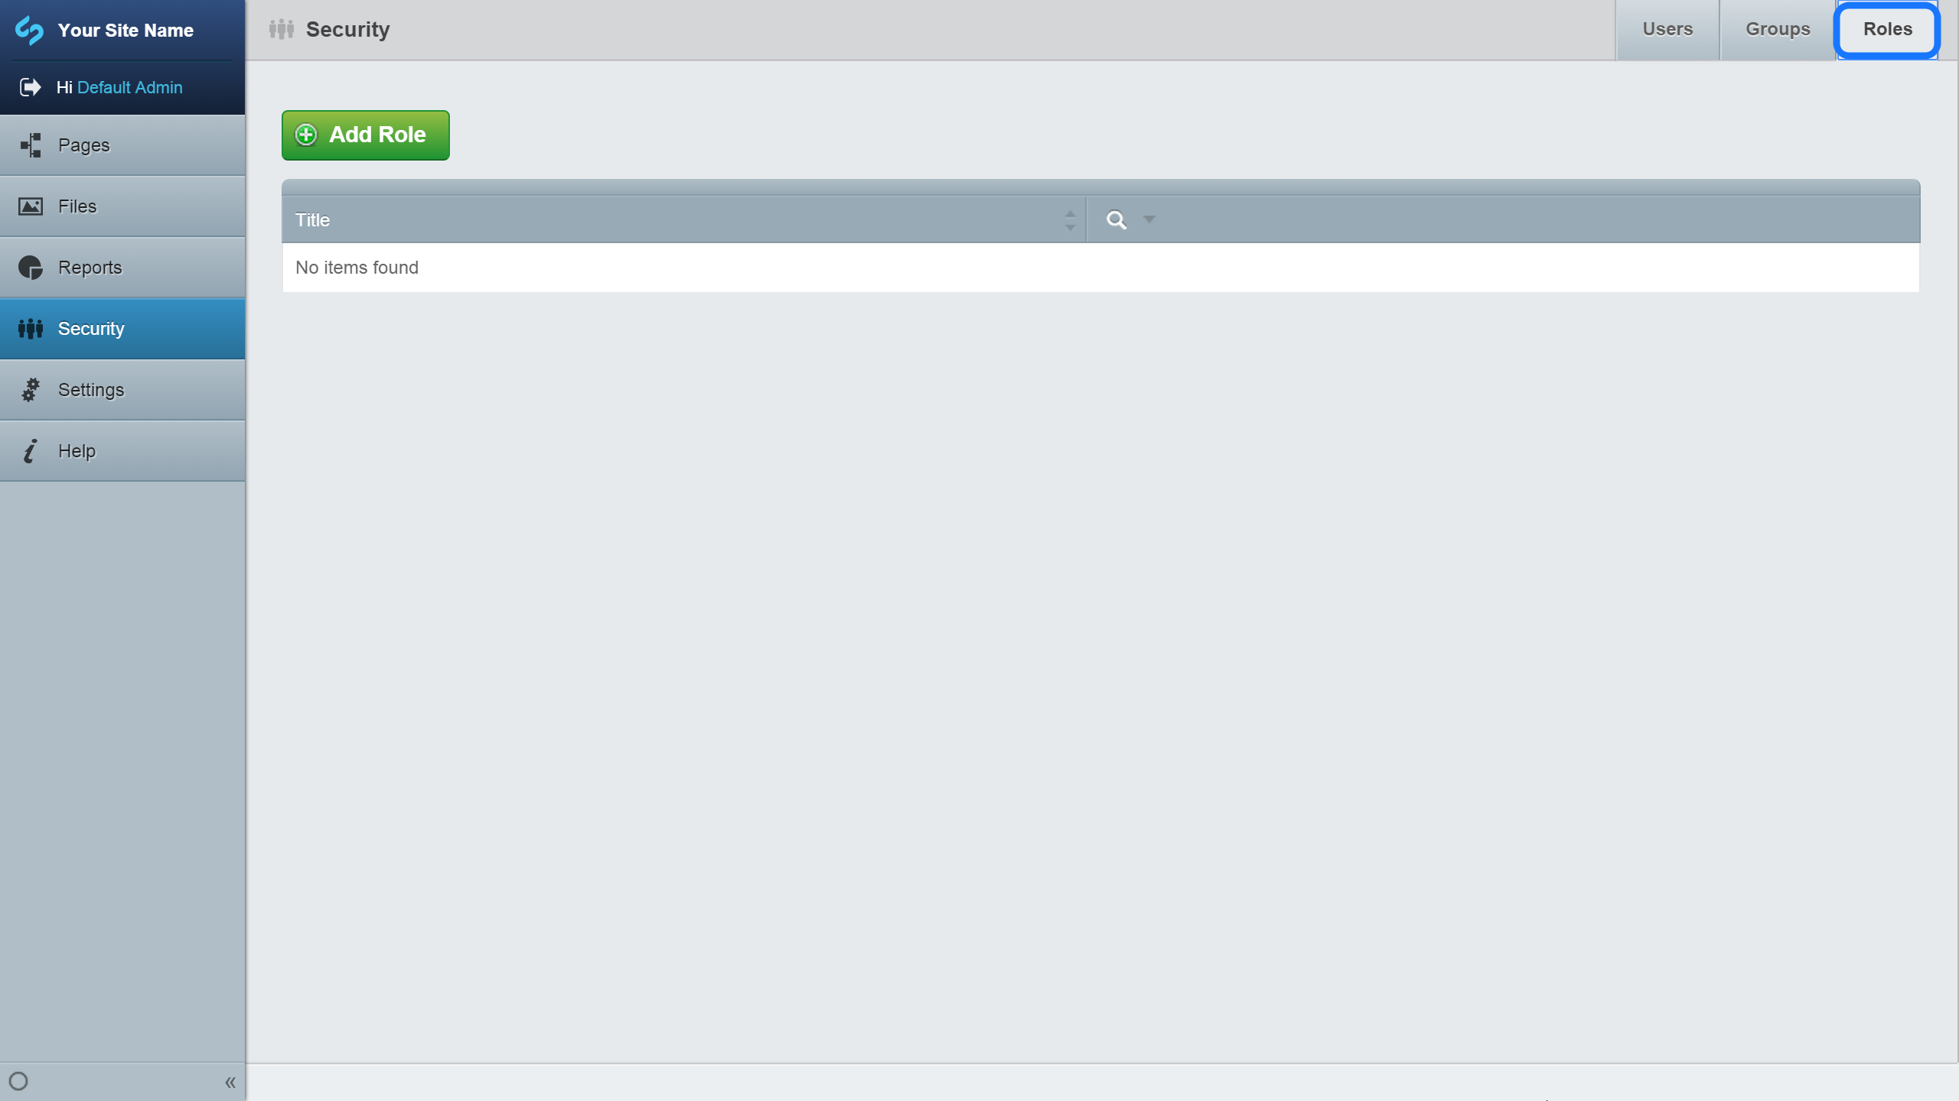The image size is (1959, 1101).
Task: View the Reports section
Action: pos(90,267)
